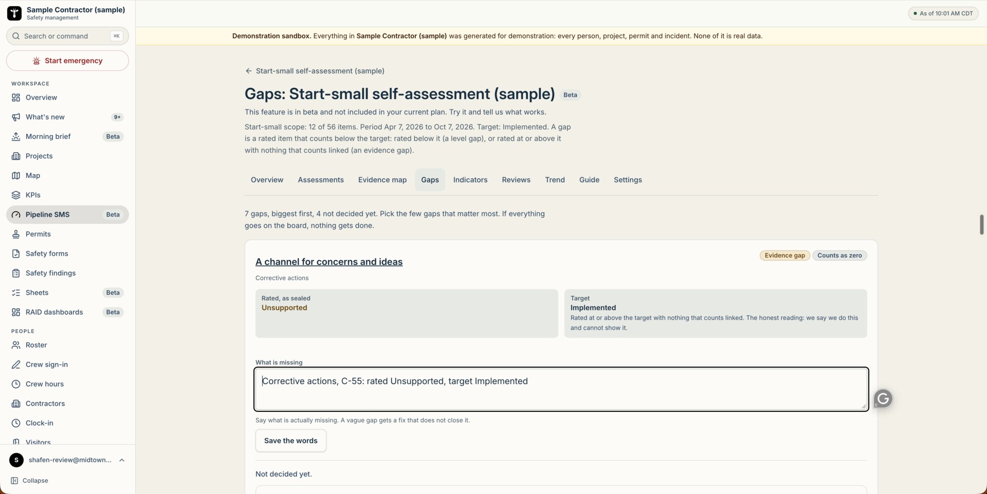Click the Counts as zero badge
The width and height of the screenshot is (987, 494).
pyautogui.click(x=839, y=256)
